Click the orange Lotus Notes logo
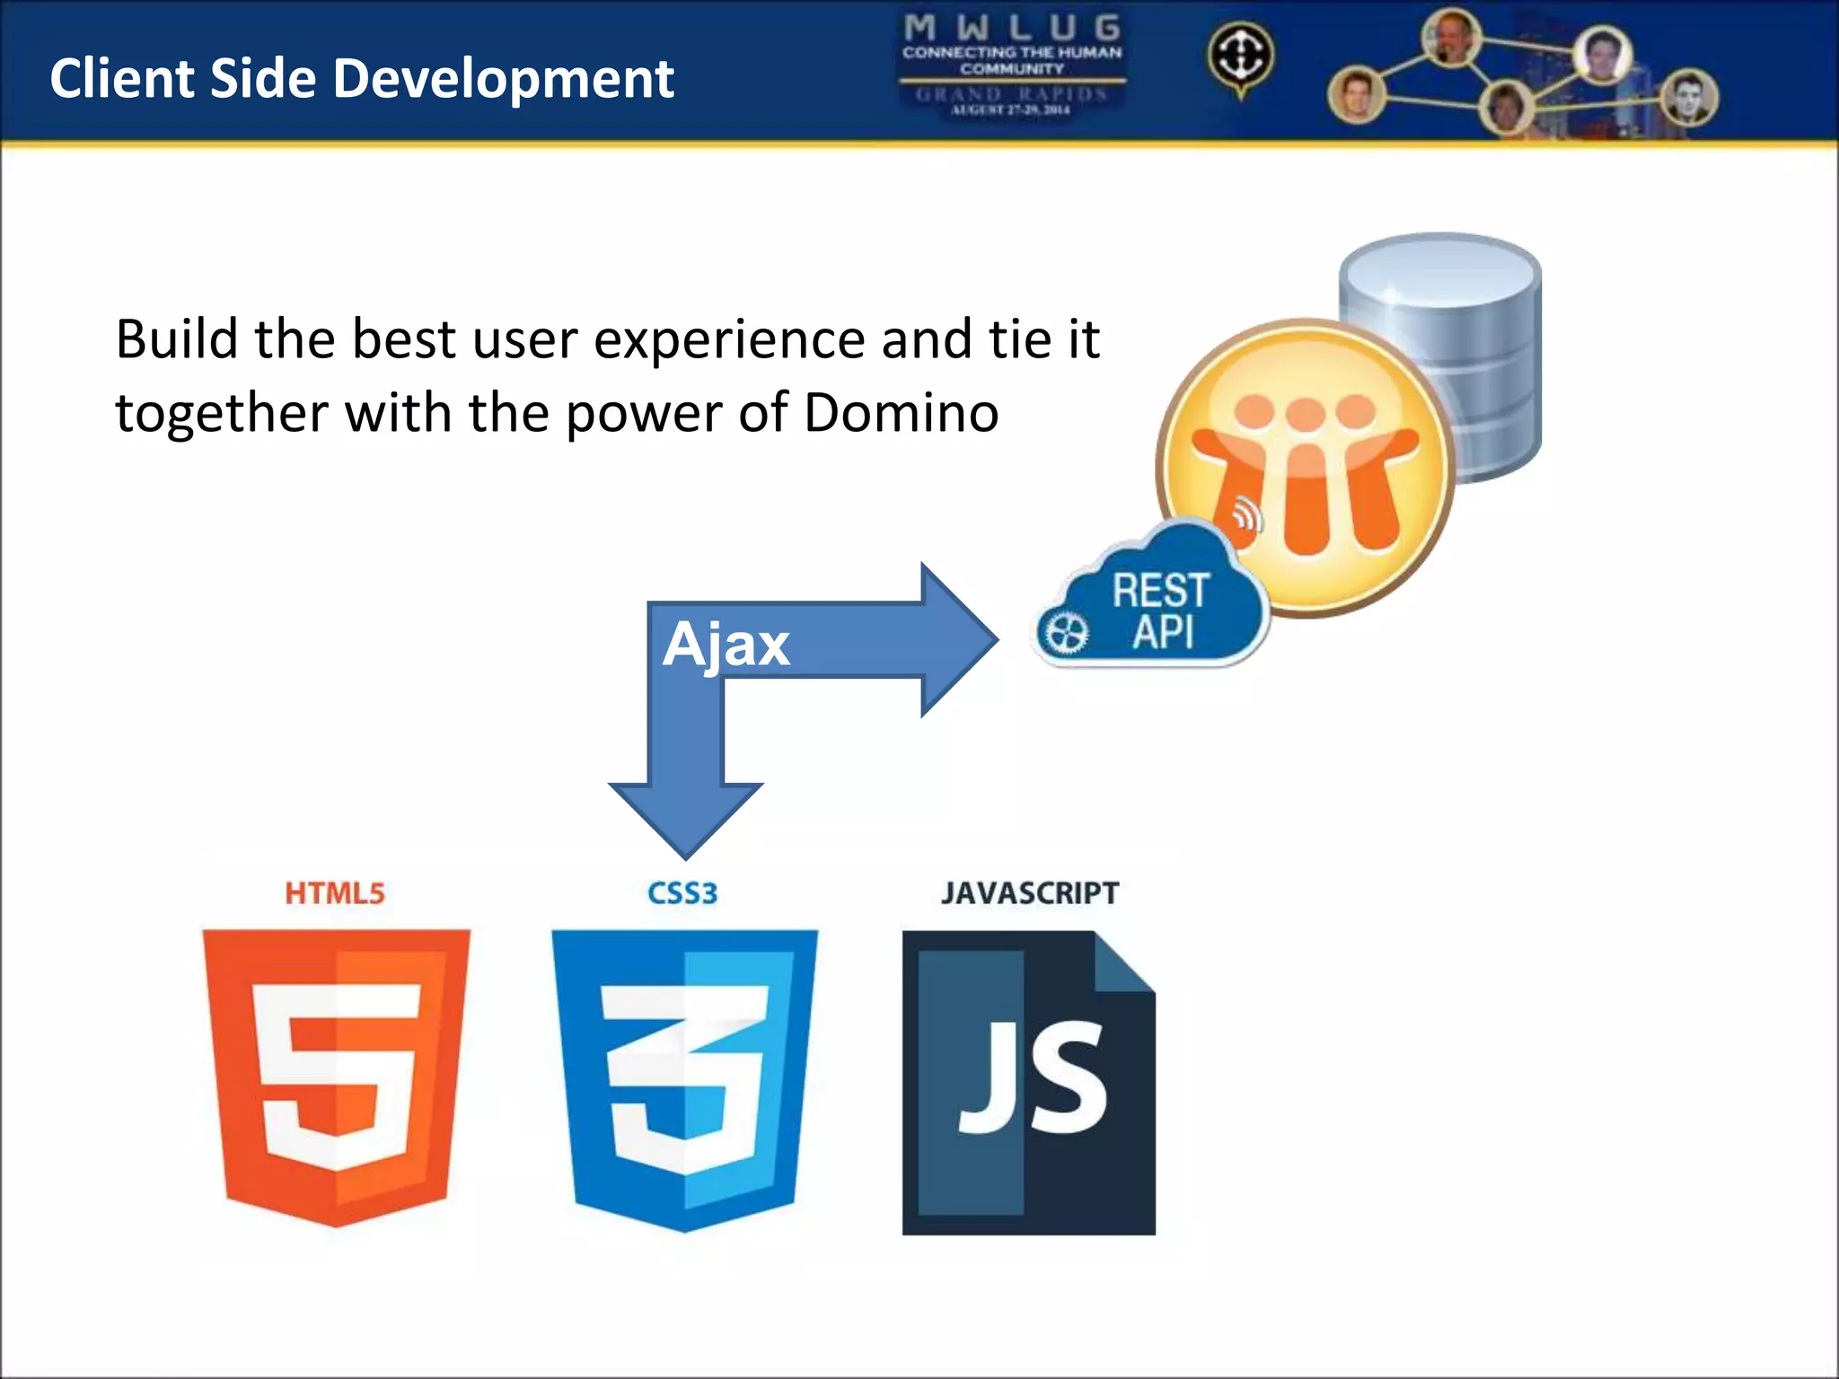 (x=1305, y=467)
